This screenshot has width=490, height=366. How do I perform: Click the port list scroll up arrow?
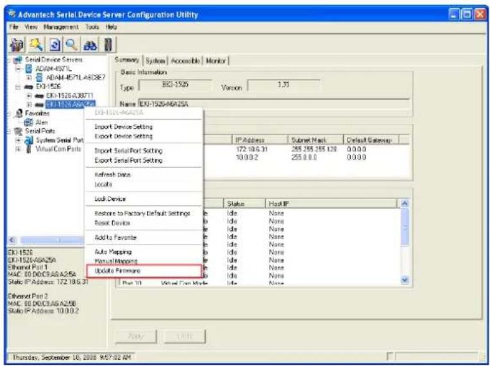tap(405, 204)
